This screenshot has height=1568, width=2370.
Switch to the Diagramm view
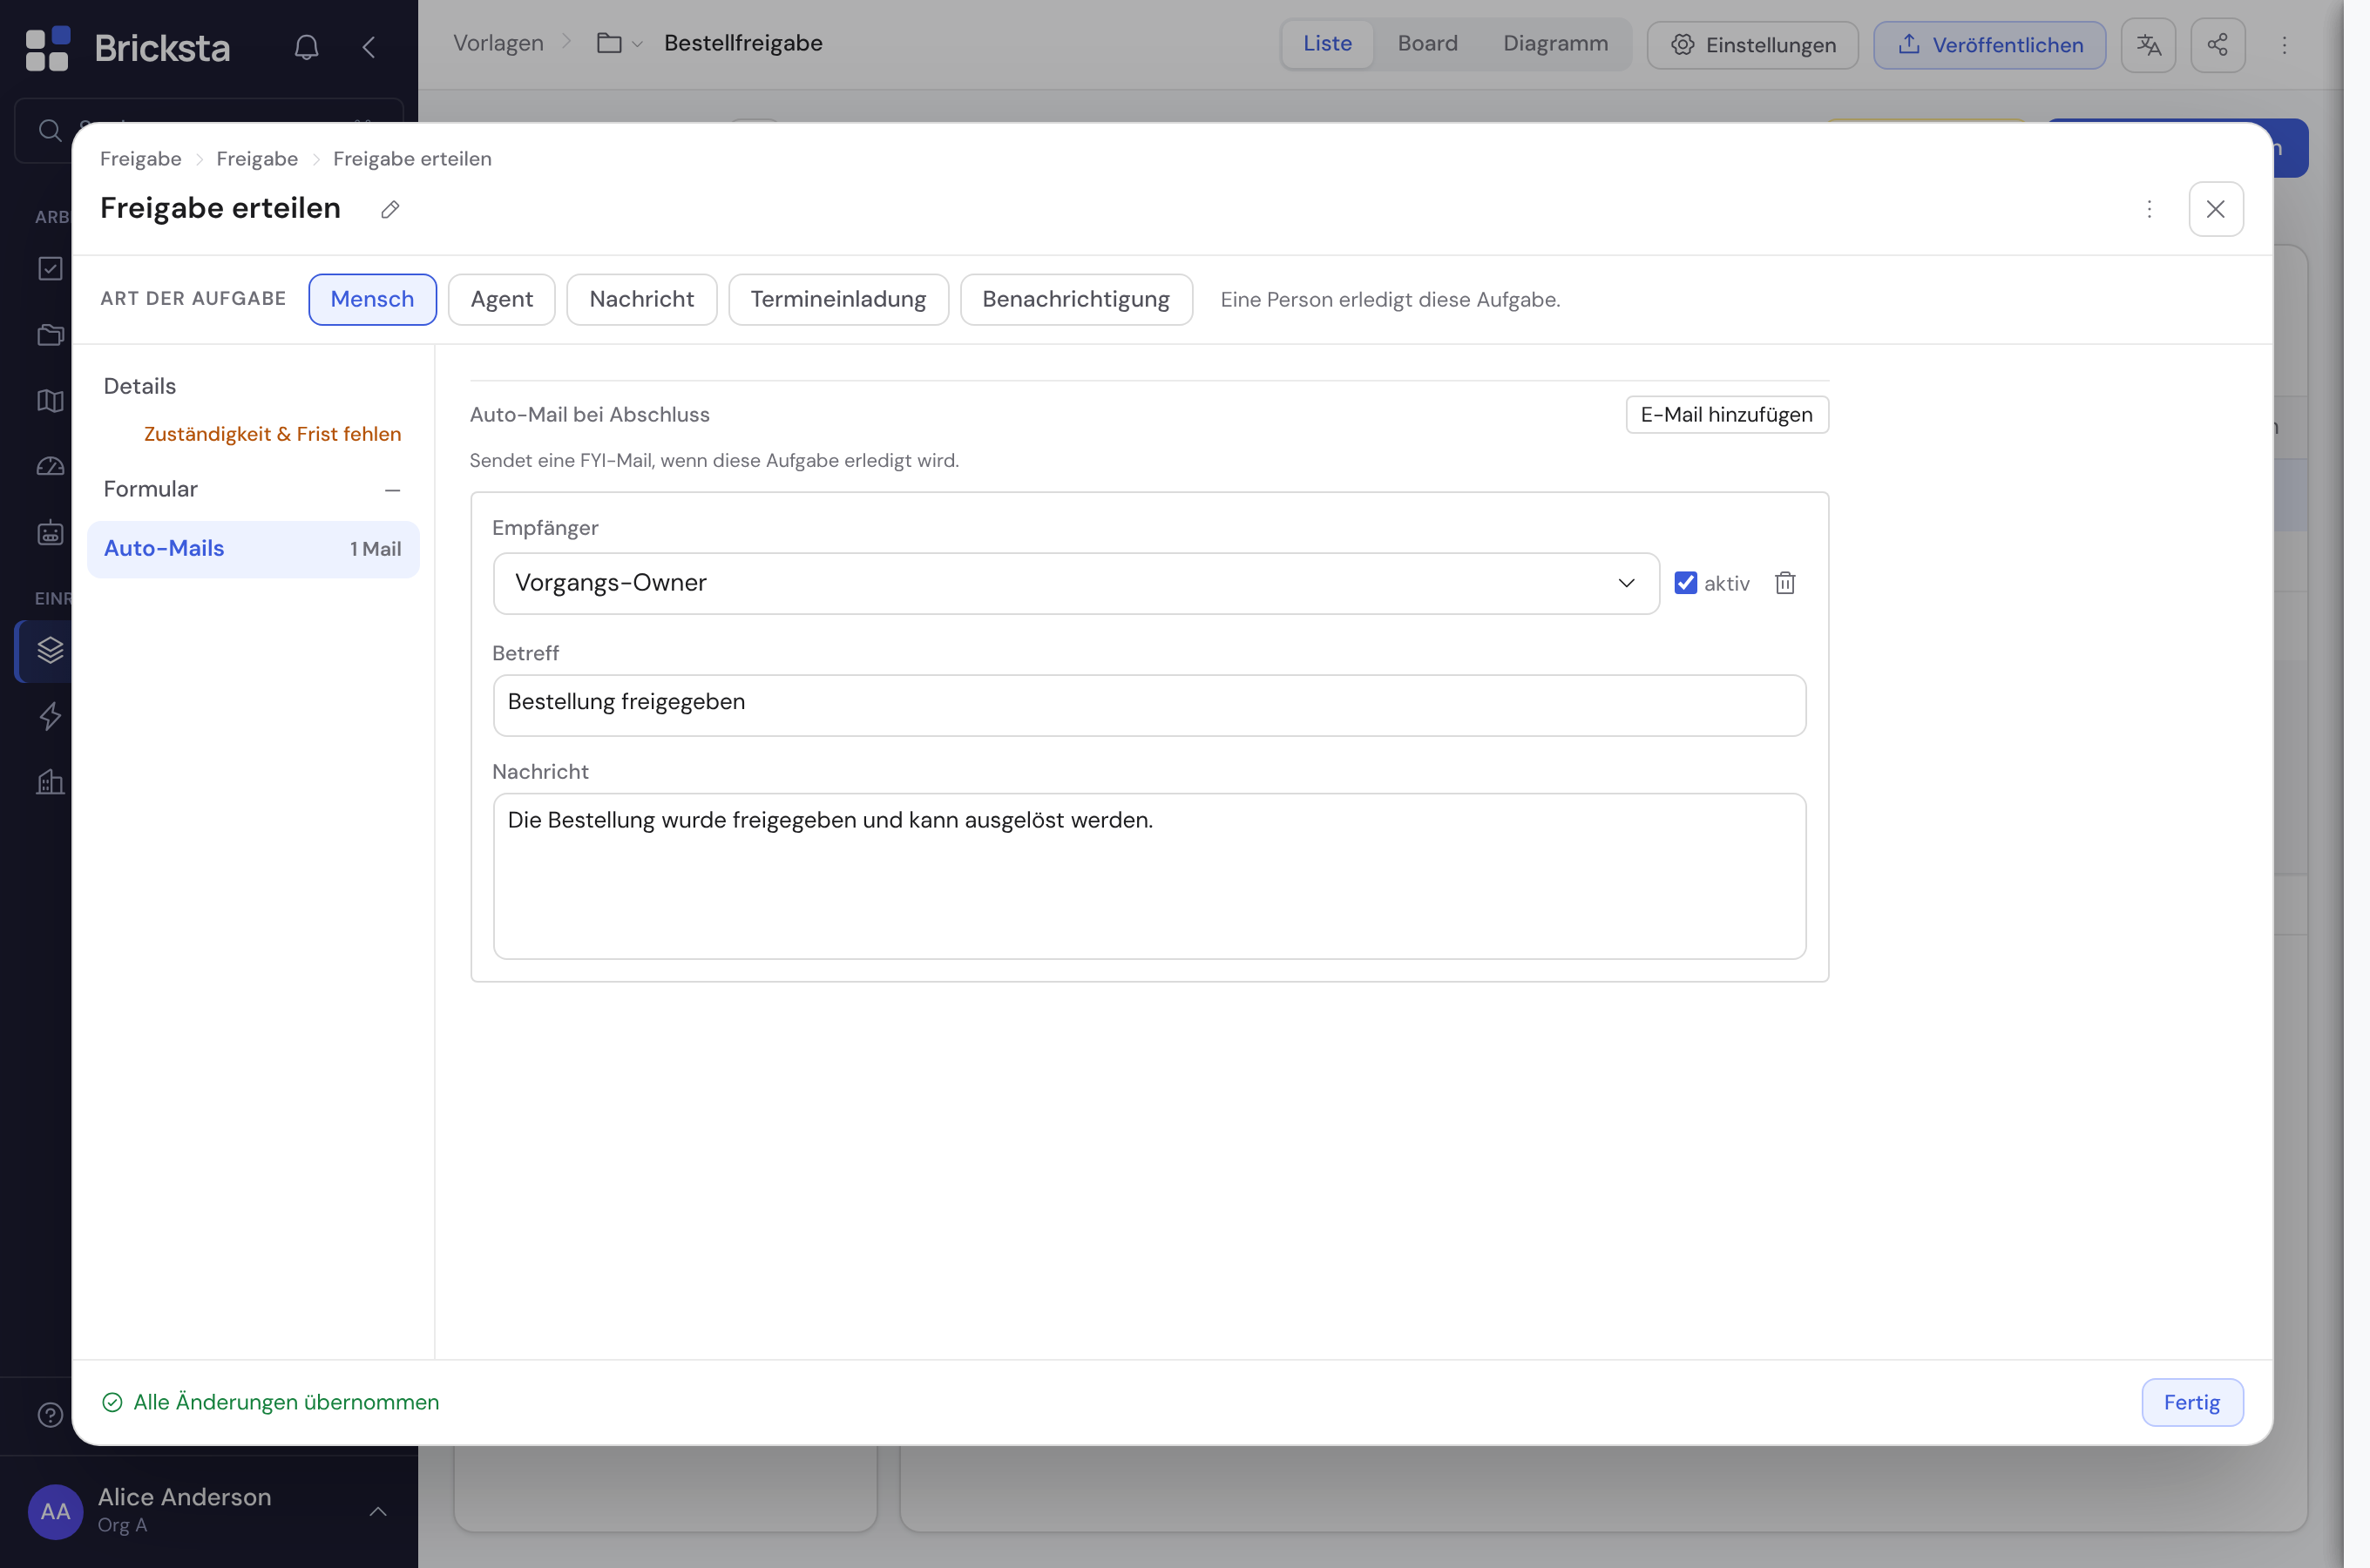1555,44
